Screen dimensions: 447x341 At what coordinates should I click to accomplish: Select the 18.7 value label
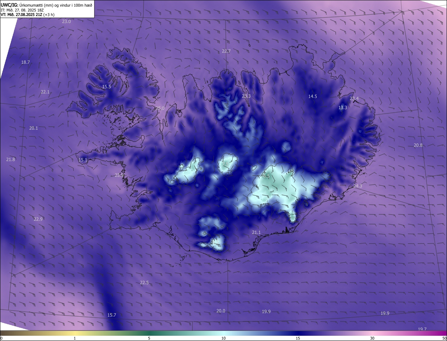(x=25, y=62)
